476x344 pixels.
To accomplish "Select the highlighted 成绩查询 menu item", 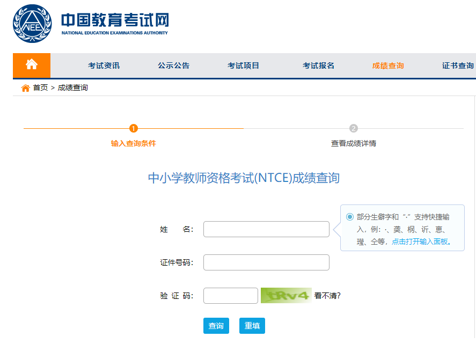I will 387,65.
